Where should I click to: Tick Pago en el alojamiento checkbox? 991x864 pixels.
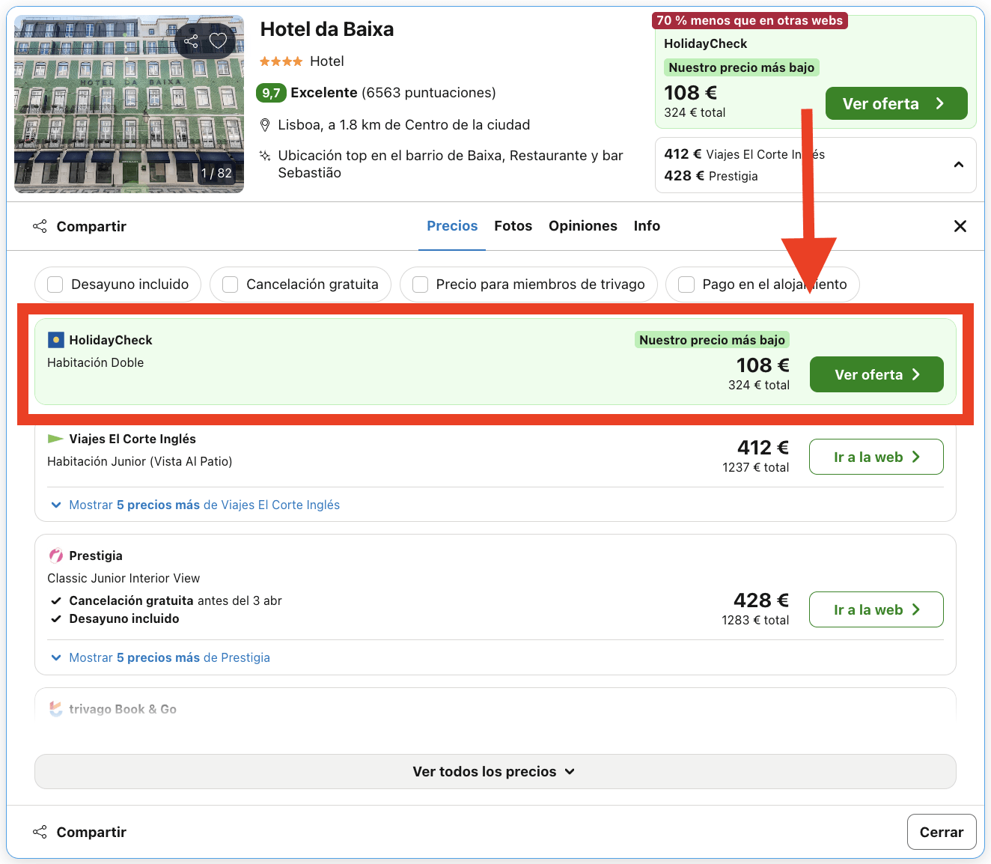coord(686,285)
